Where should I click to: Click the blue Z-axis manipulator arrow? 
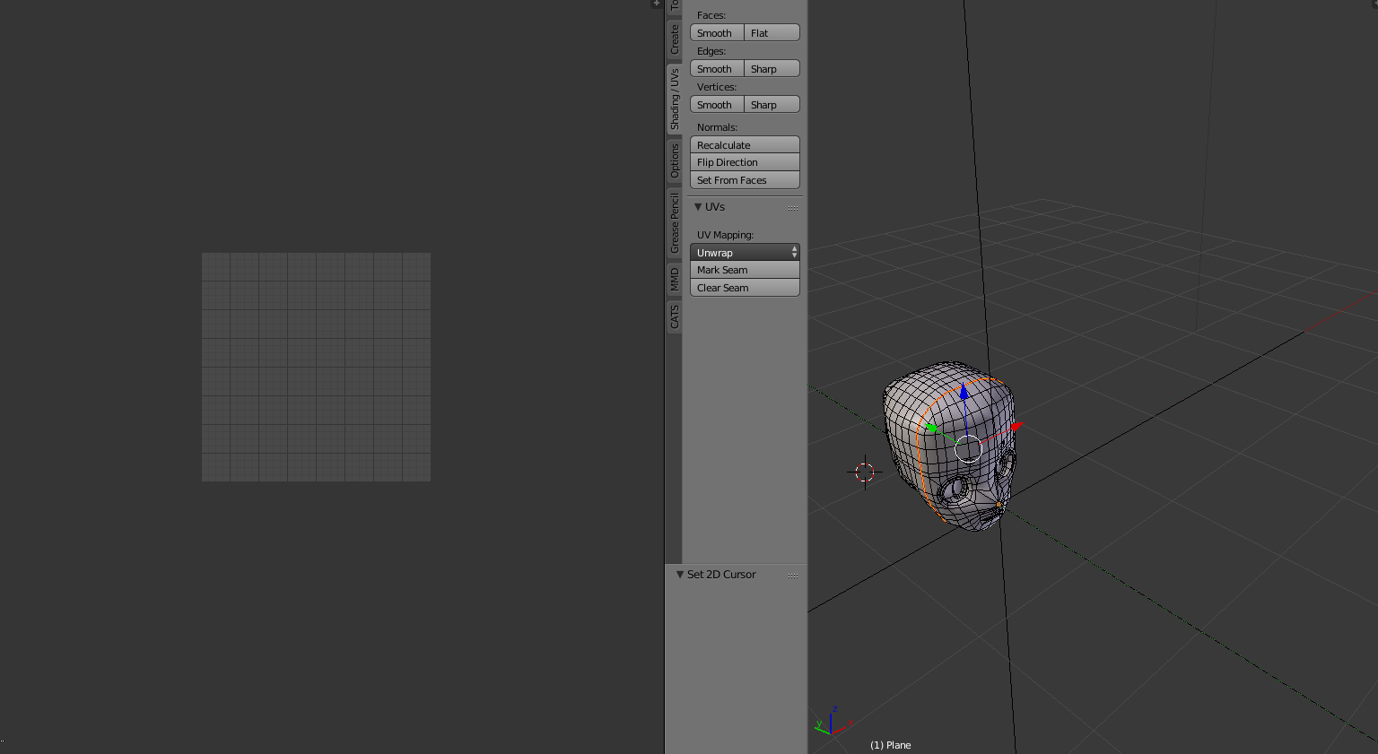click(964, 393)
